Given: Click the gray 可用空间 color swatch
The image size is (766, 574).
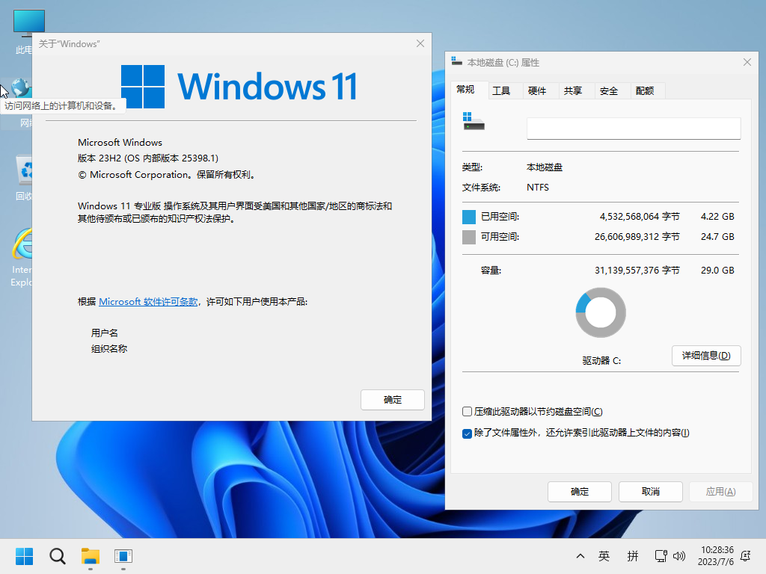Looking at the screenshot, I should 469,237.
